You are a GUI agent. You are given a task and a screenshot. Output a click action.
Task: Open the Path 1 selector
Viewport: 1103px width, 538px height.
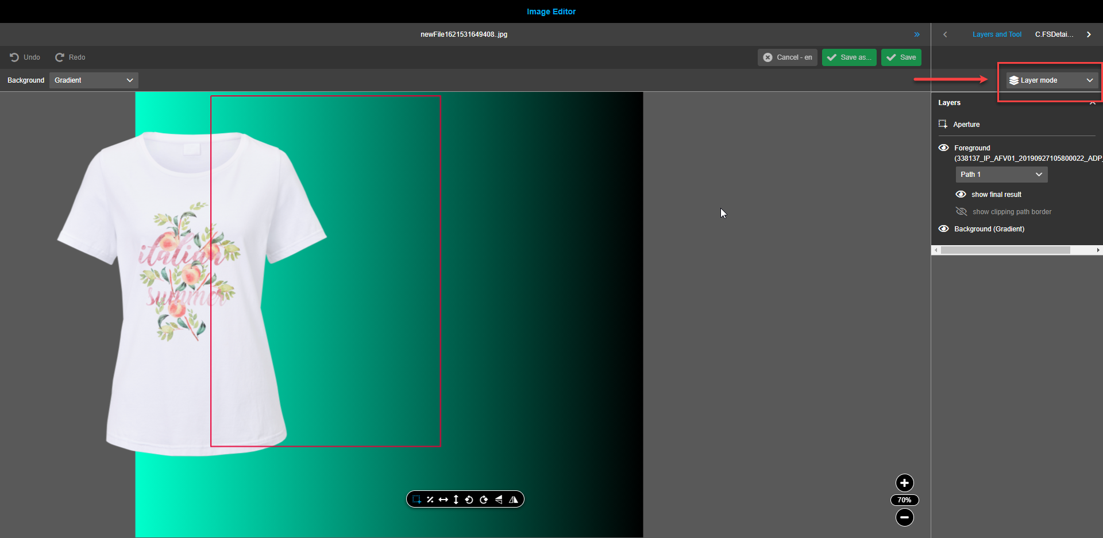tap(1001, 174)
